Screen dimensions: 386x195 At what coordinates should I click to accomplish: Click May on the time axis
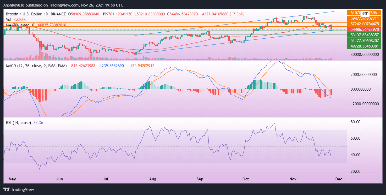[12, 179]
